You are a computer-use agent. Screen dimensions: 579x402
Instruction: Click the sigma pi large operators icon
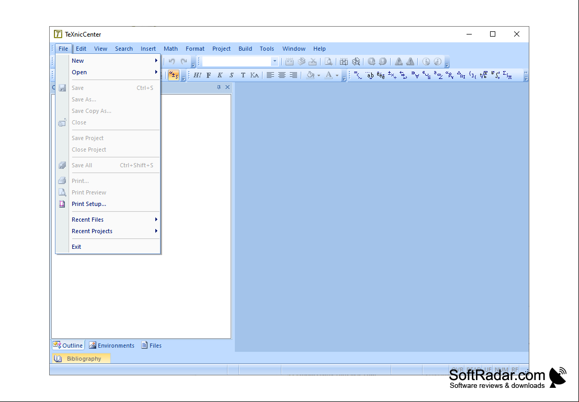pos(507,75)
